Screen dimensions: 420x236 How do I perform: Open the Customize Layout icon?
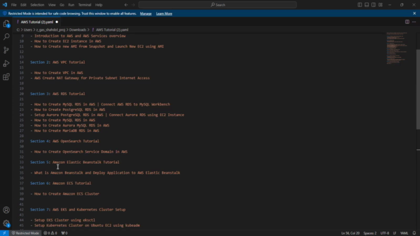coord(381,5)
